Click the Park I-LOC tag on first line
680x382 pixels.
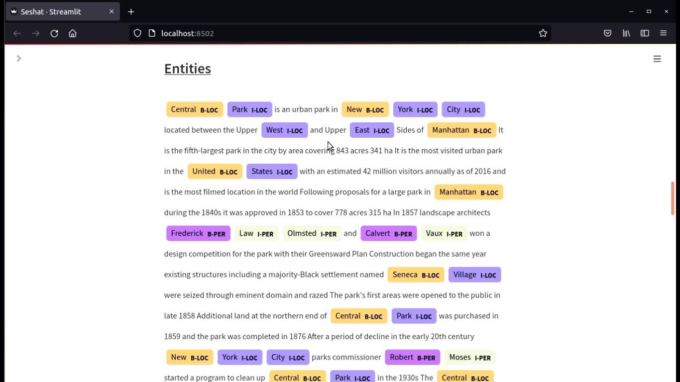click(x=249, y=109)
